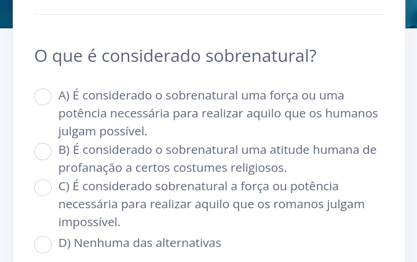Image resolution: width=417 pixels, height=262 pixels.
Task: Click option C's first line ending 'força ou potência'
Action: (x=199, y=186)
